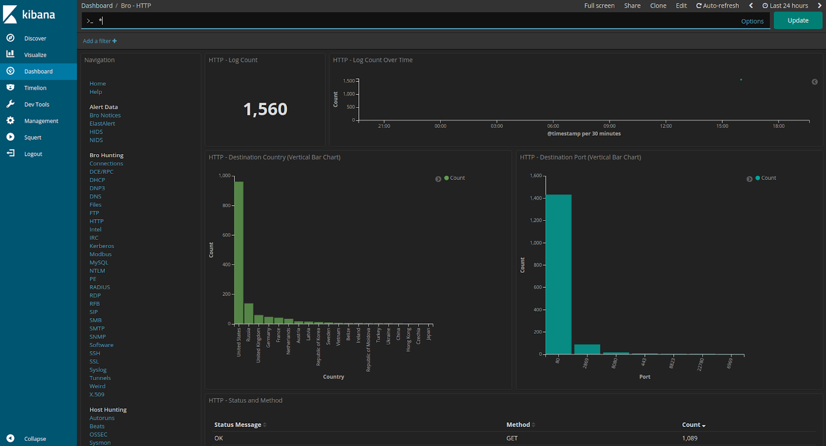Click the Russia bar in country chart
This screenshot has width=826, height=446.
point(249,313)
